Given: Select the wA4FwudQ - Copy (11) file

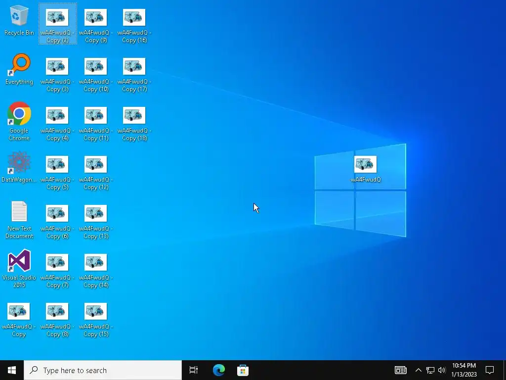Looking at the screenshot, I should click(x=96, y=124).
